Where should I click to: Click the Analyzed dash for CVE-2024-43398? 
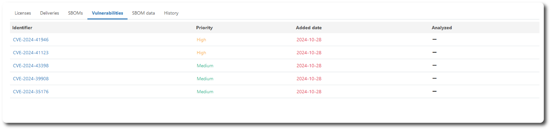click(x=434, y=65)
